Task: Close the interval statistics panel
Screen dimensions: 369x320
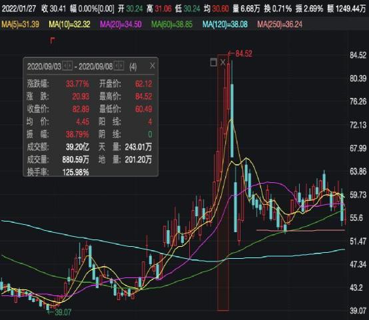Action: point(153,66)
